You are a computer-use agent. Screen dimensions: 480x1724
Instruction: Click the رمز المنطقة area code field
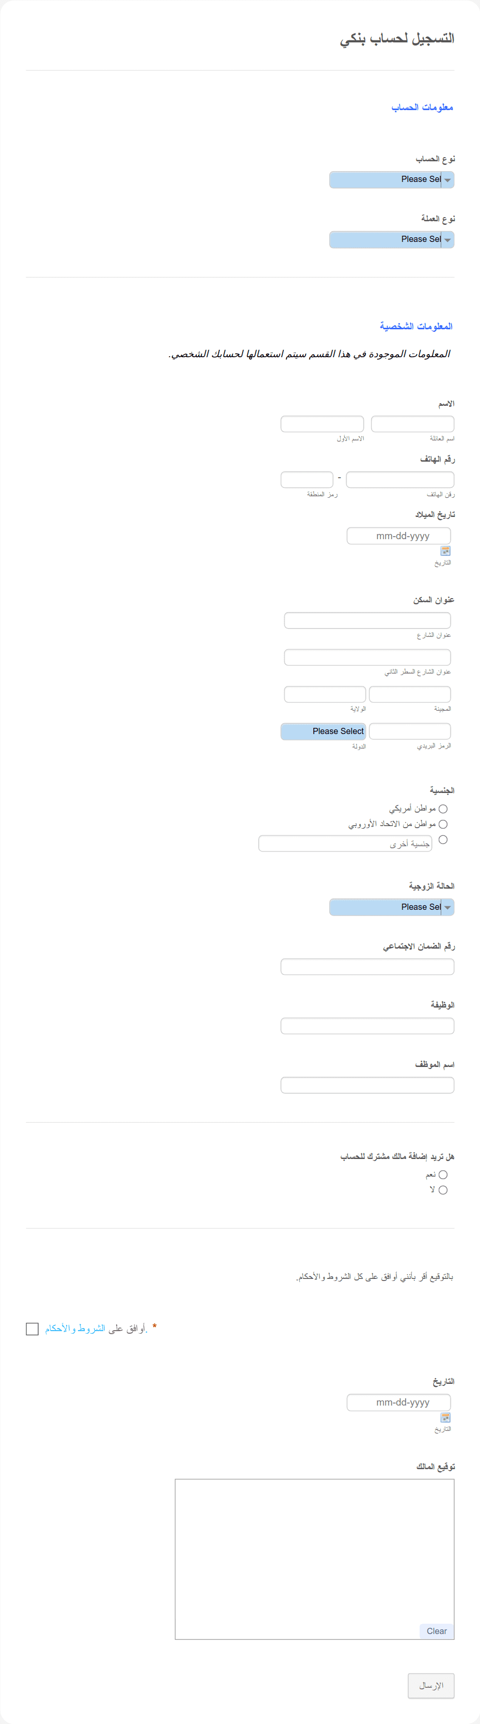pyautogui.click(x=307, y=479)
